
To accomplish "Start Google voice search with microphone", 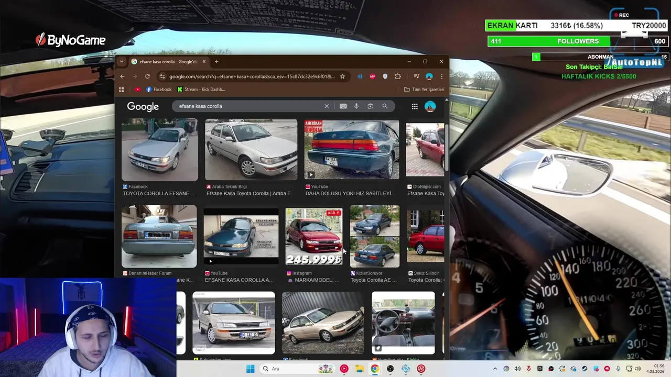I will pyautogui.click(x=356, y=106).
